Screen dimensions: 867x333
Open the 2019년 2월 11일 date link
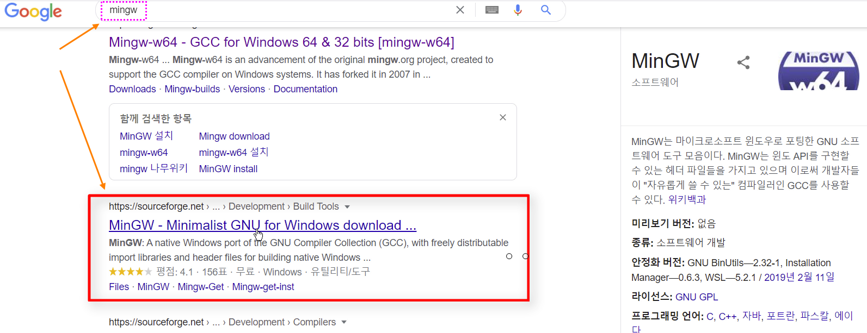799,277
